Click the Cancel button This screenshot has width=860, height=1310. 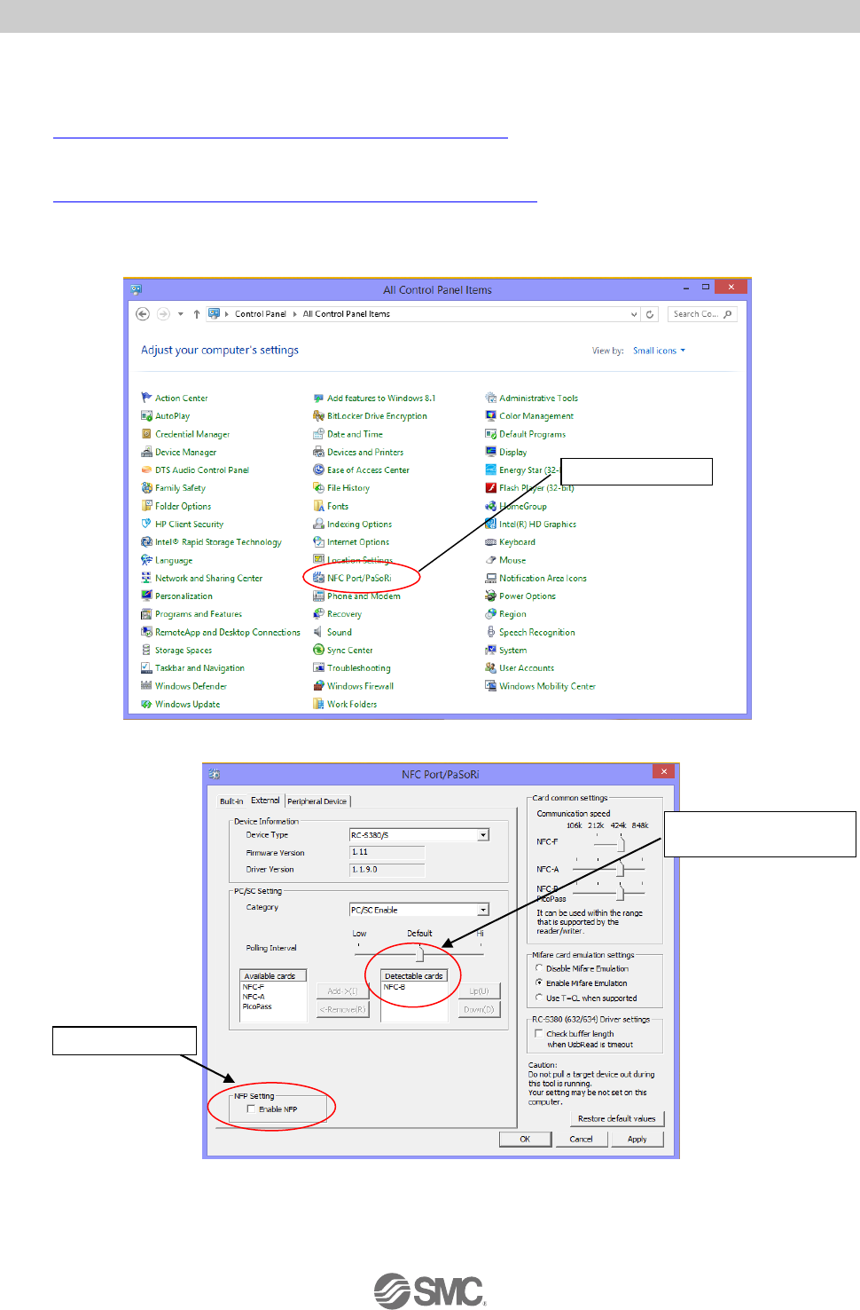(581, 1139)
